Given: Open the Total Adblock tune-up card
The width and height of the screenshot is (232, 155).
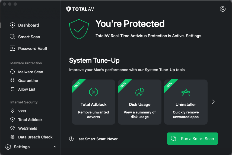Looking at the screenshot, I should (94, 102).
